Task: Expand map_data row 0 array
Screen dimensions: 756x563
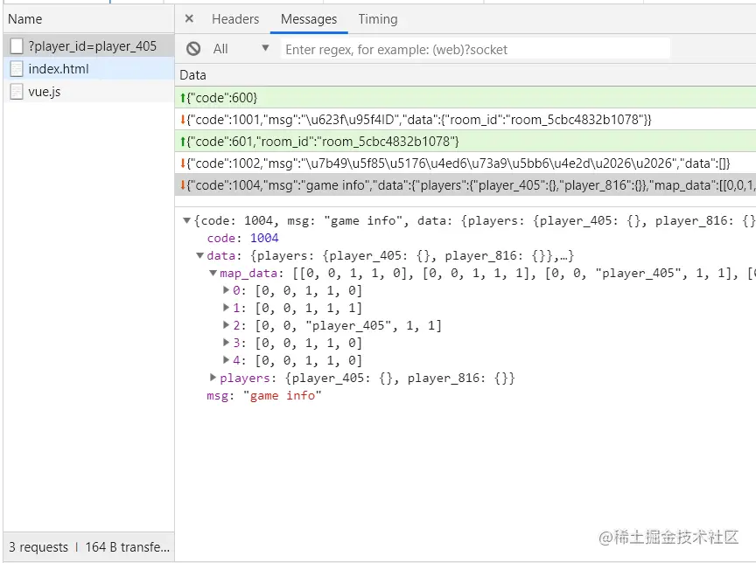Action: (x=227, y=290)
